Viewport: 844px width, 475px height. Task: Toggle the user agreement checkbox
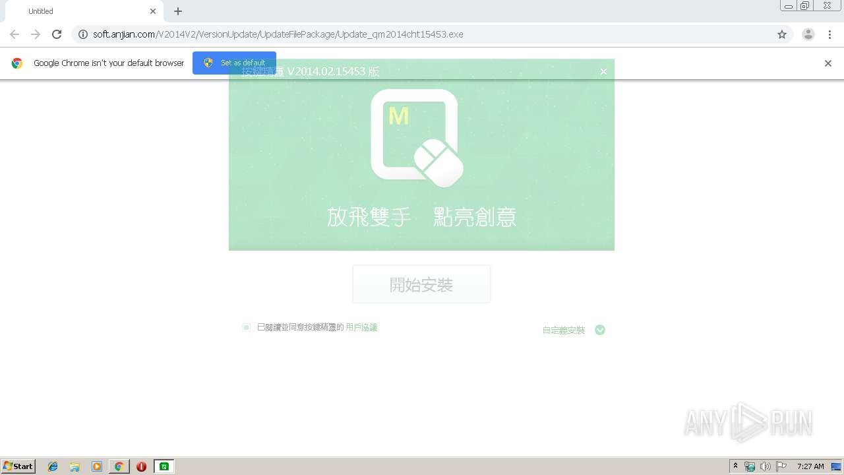coord(246,327)
